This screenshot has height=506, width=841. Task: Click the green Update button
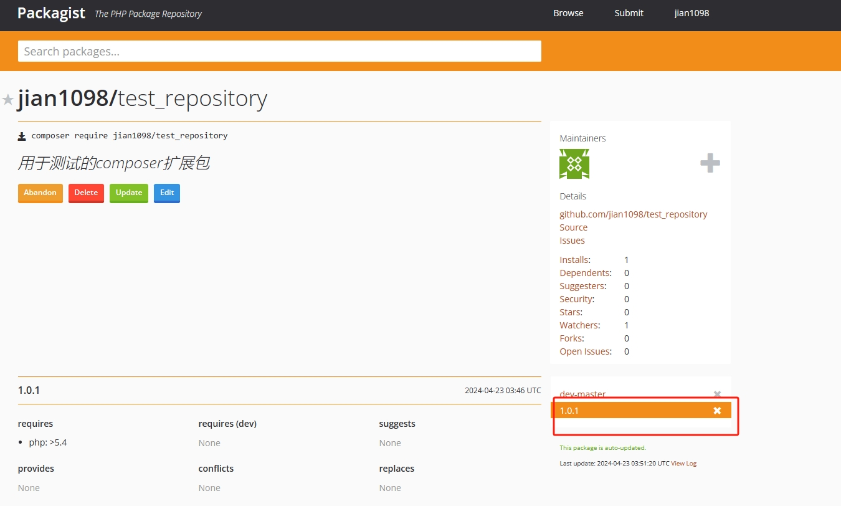[x=129, y=193]
